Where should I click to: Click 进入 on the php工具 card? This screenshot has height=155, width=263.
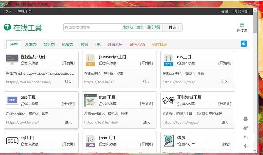tap(68, 123)
